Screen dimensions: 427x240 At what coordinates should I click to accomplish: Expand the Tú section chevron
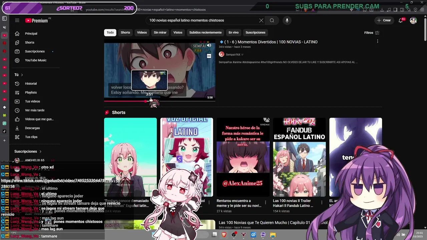tap(22, 75)
